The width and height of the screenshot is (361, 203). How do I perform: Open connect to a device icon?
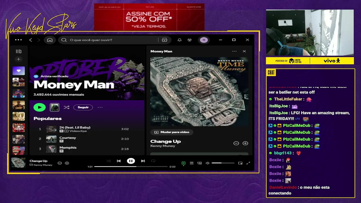click(x=200, y=163)
